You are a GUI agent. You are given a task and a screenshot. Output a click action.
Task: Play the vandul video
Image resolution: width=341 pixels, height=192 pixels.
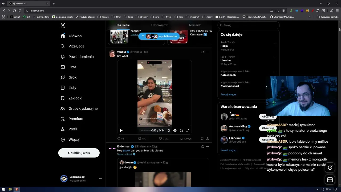(x=121, y=130)
